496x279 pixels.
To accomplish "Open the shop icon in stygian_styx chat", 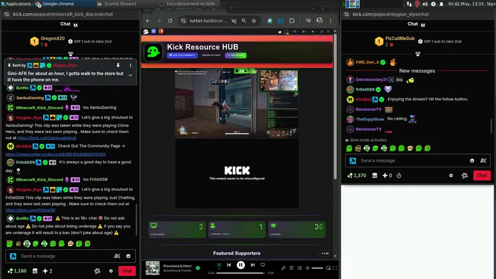I will [375, 175].
